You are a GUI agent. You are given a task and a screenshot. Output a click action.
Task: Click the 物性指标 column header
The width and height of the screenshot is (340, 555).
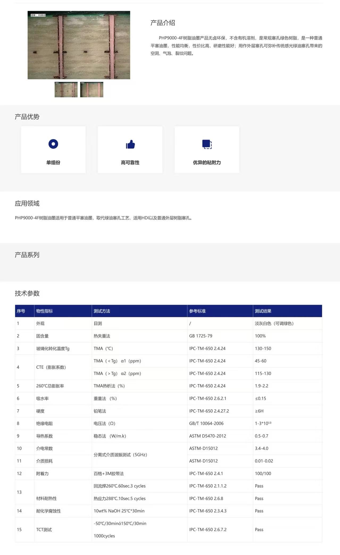[x=44, y=311]
